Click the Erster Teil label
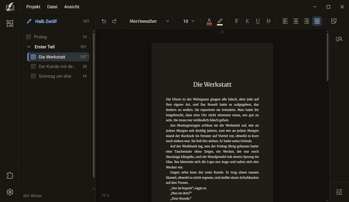This screenshot has width=349, height=202. coord(44,47)
